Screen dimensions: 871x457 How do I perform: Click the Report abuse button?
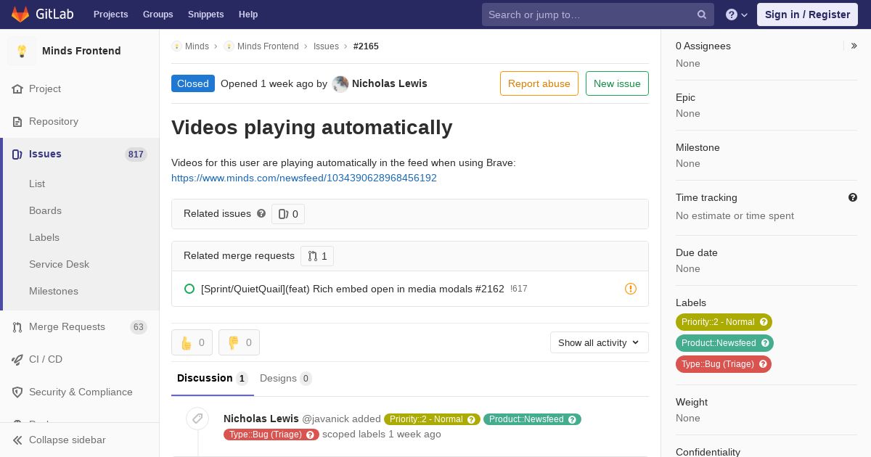pos(539,83)
